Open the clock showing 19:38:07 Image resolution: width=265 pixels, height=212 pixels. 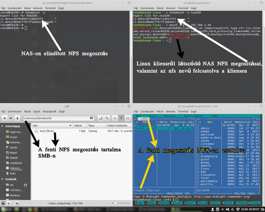250,209
